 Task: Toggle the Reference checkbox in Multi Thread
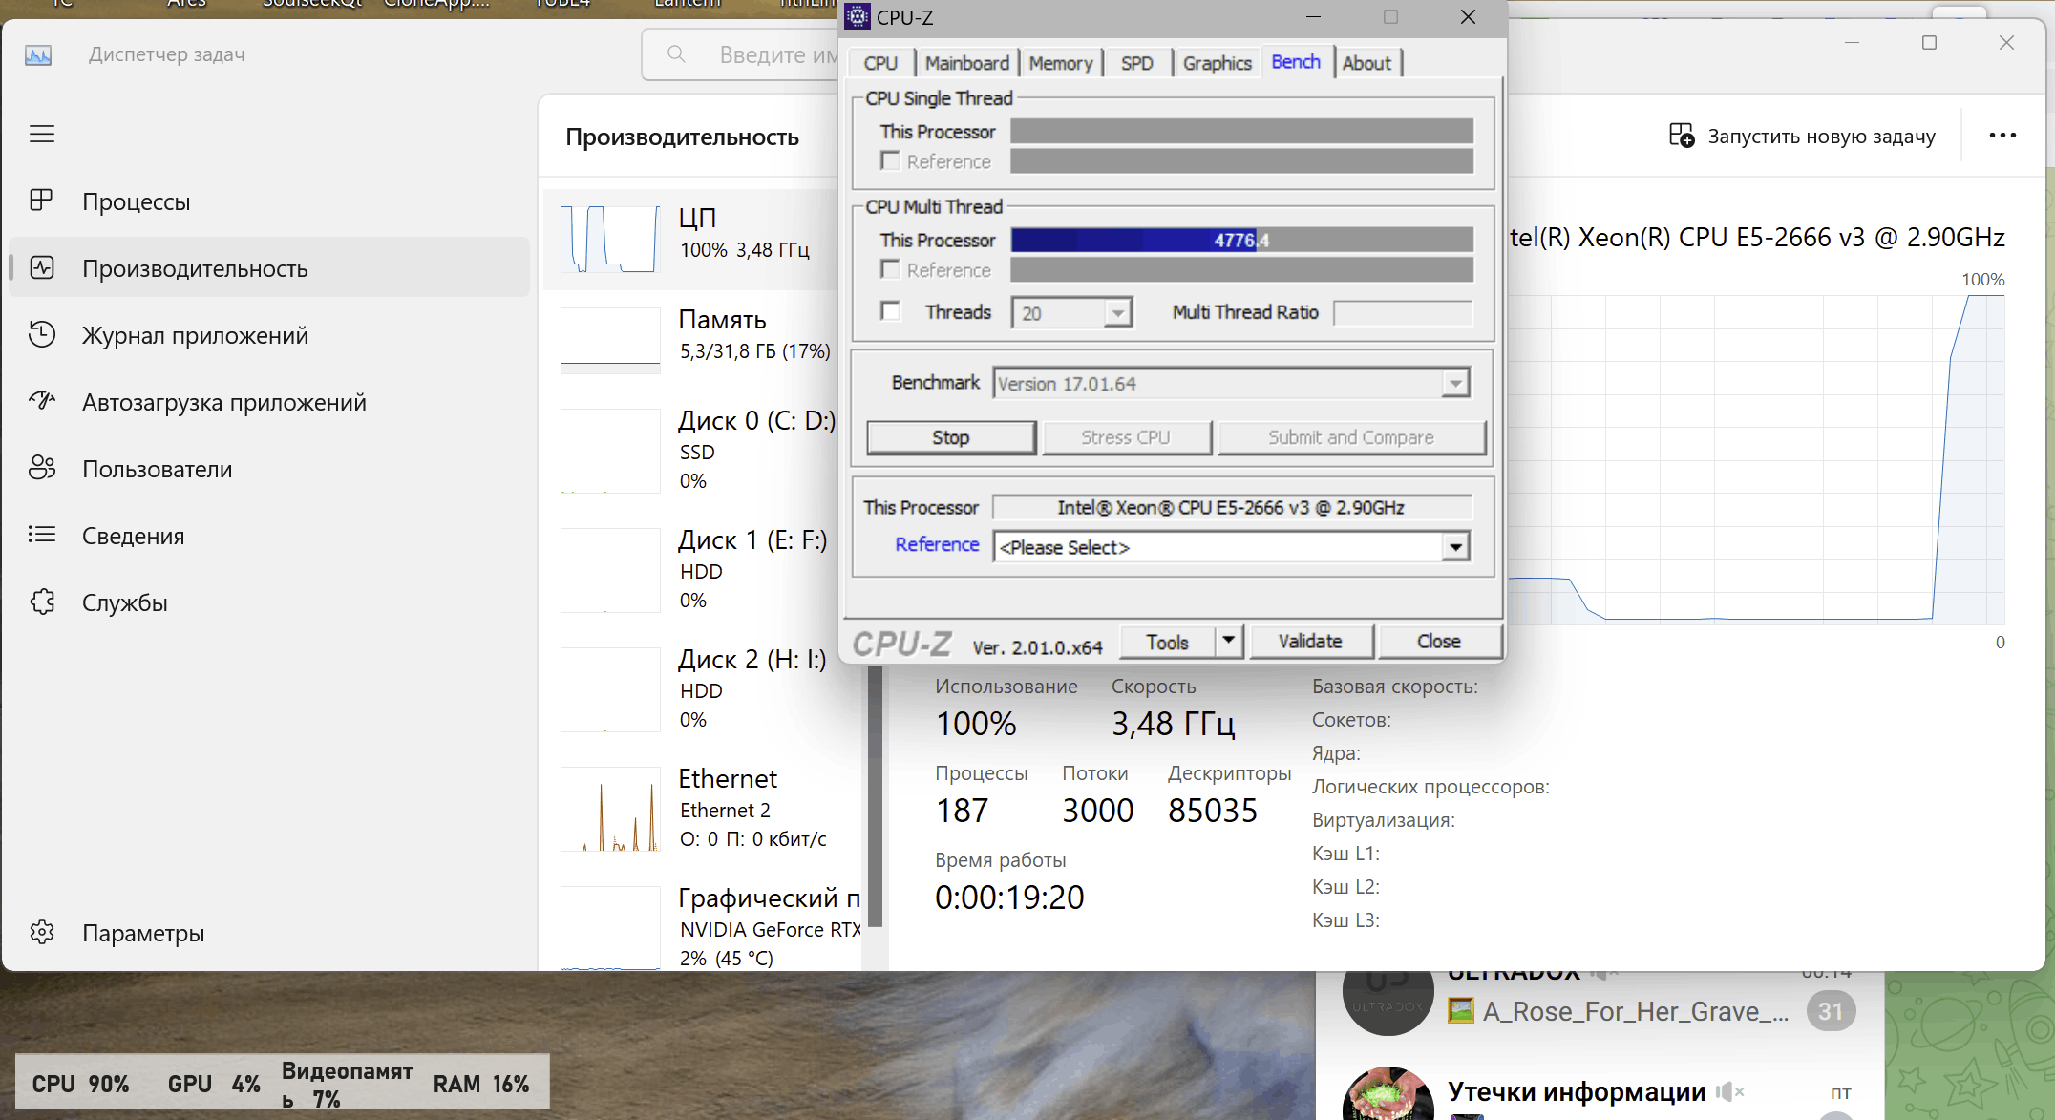coord(890,269)
